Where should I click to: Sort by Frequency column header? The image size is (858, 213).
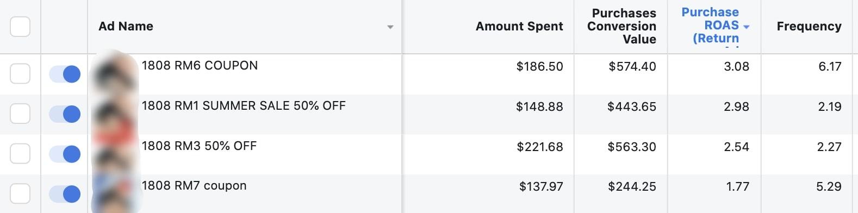809,26
